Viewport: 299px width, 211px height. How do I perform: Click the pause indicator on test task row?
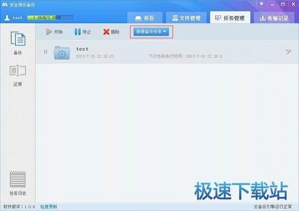45,52
